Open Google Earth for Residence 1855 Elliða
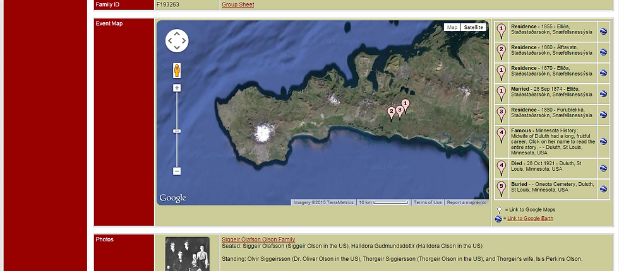Screen dimensions: 619x271 603,32
